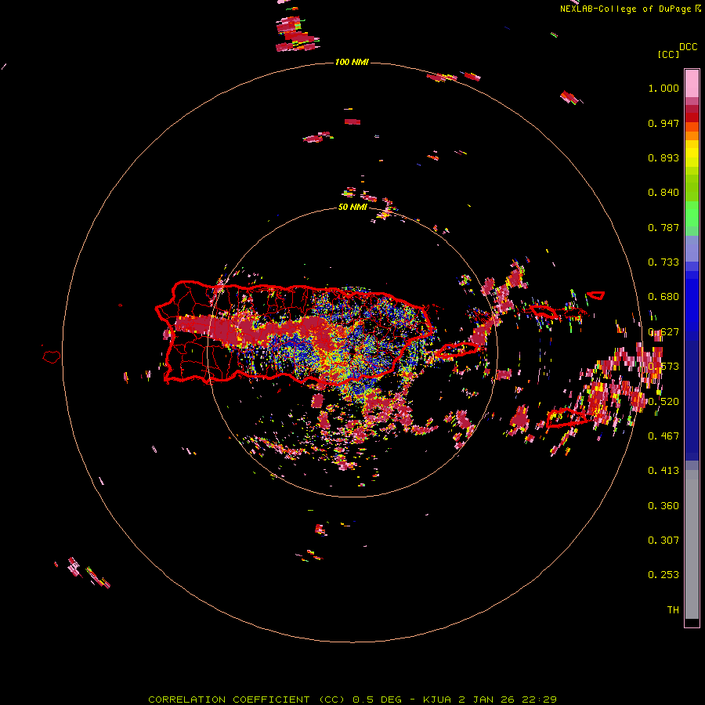The height and width of the screenshot is (705, 705).
Task: Click the 0.893 legend value
Action: (x=663, y=157)
